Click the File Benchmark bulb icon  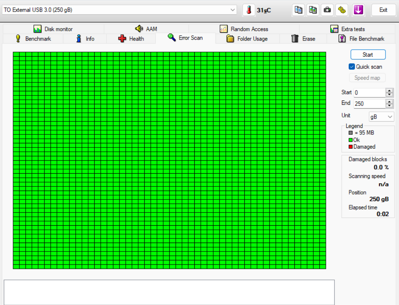click(x=342, y=39)
